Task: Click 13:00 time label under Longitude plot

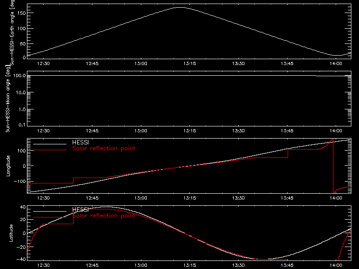Action: tap(141, 198)
